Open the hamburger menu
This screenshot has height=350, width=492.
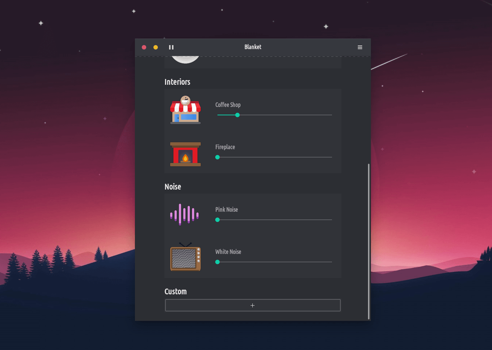pyautogui.click(x=360, y=47)
